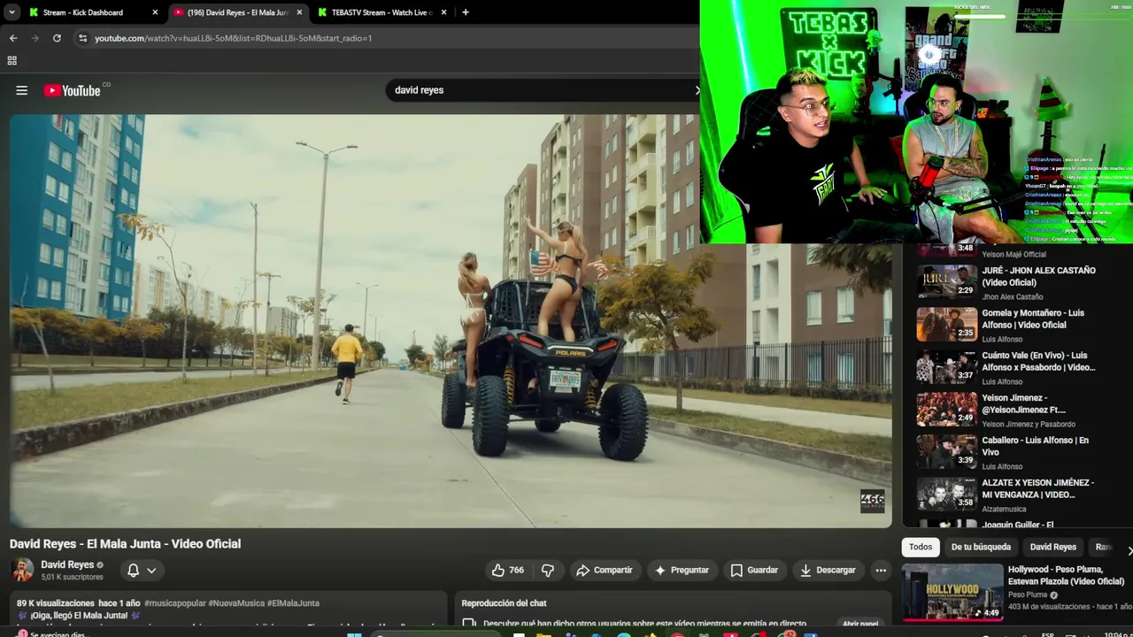
Task: Click the browser address bar URL
Action: (x=234, y=38)
